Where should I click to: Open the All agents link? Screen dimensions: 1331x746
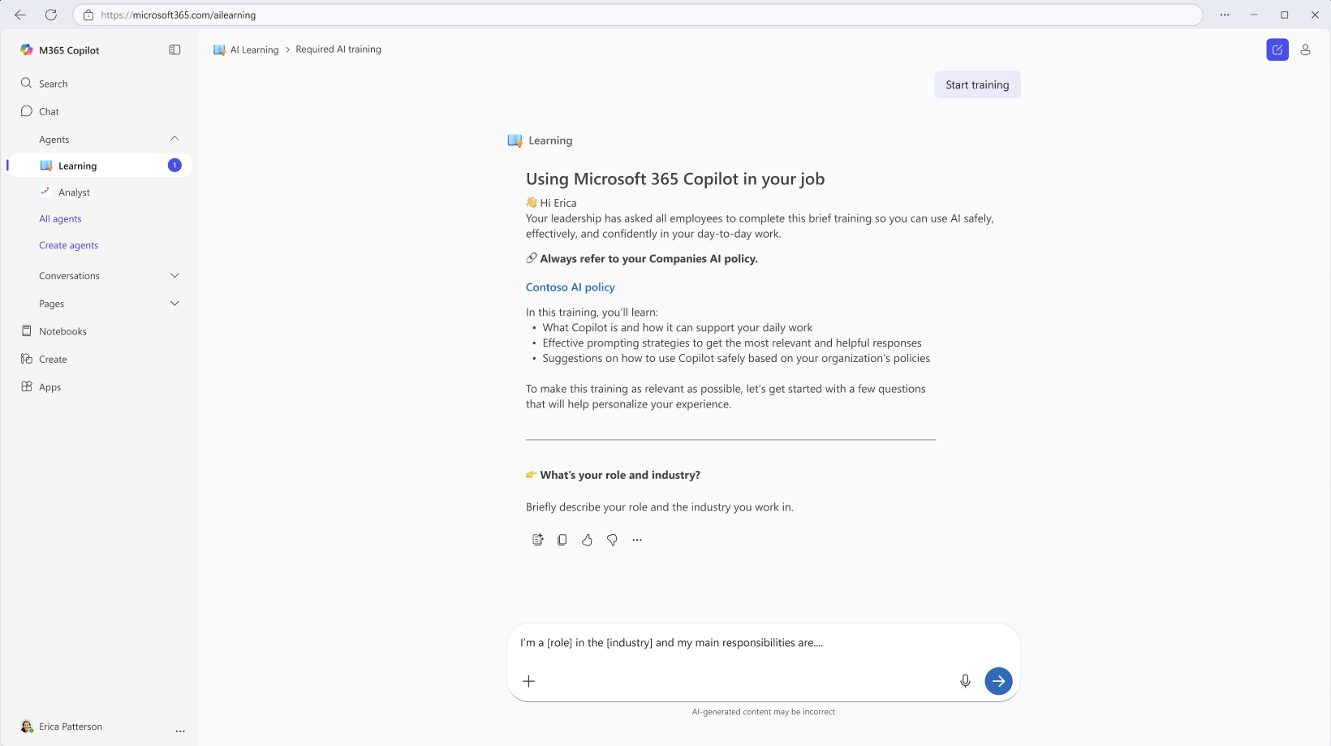(x=60, y=219)
